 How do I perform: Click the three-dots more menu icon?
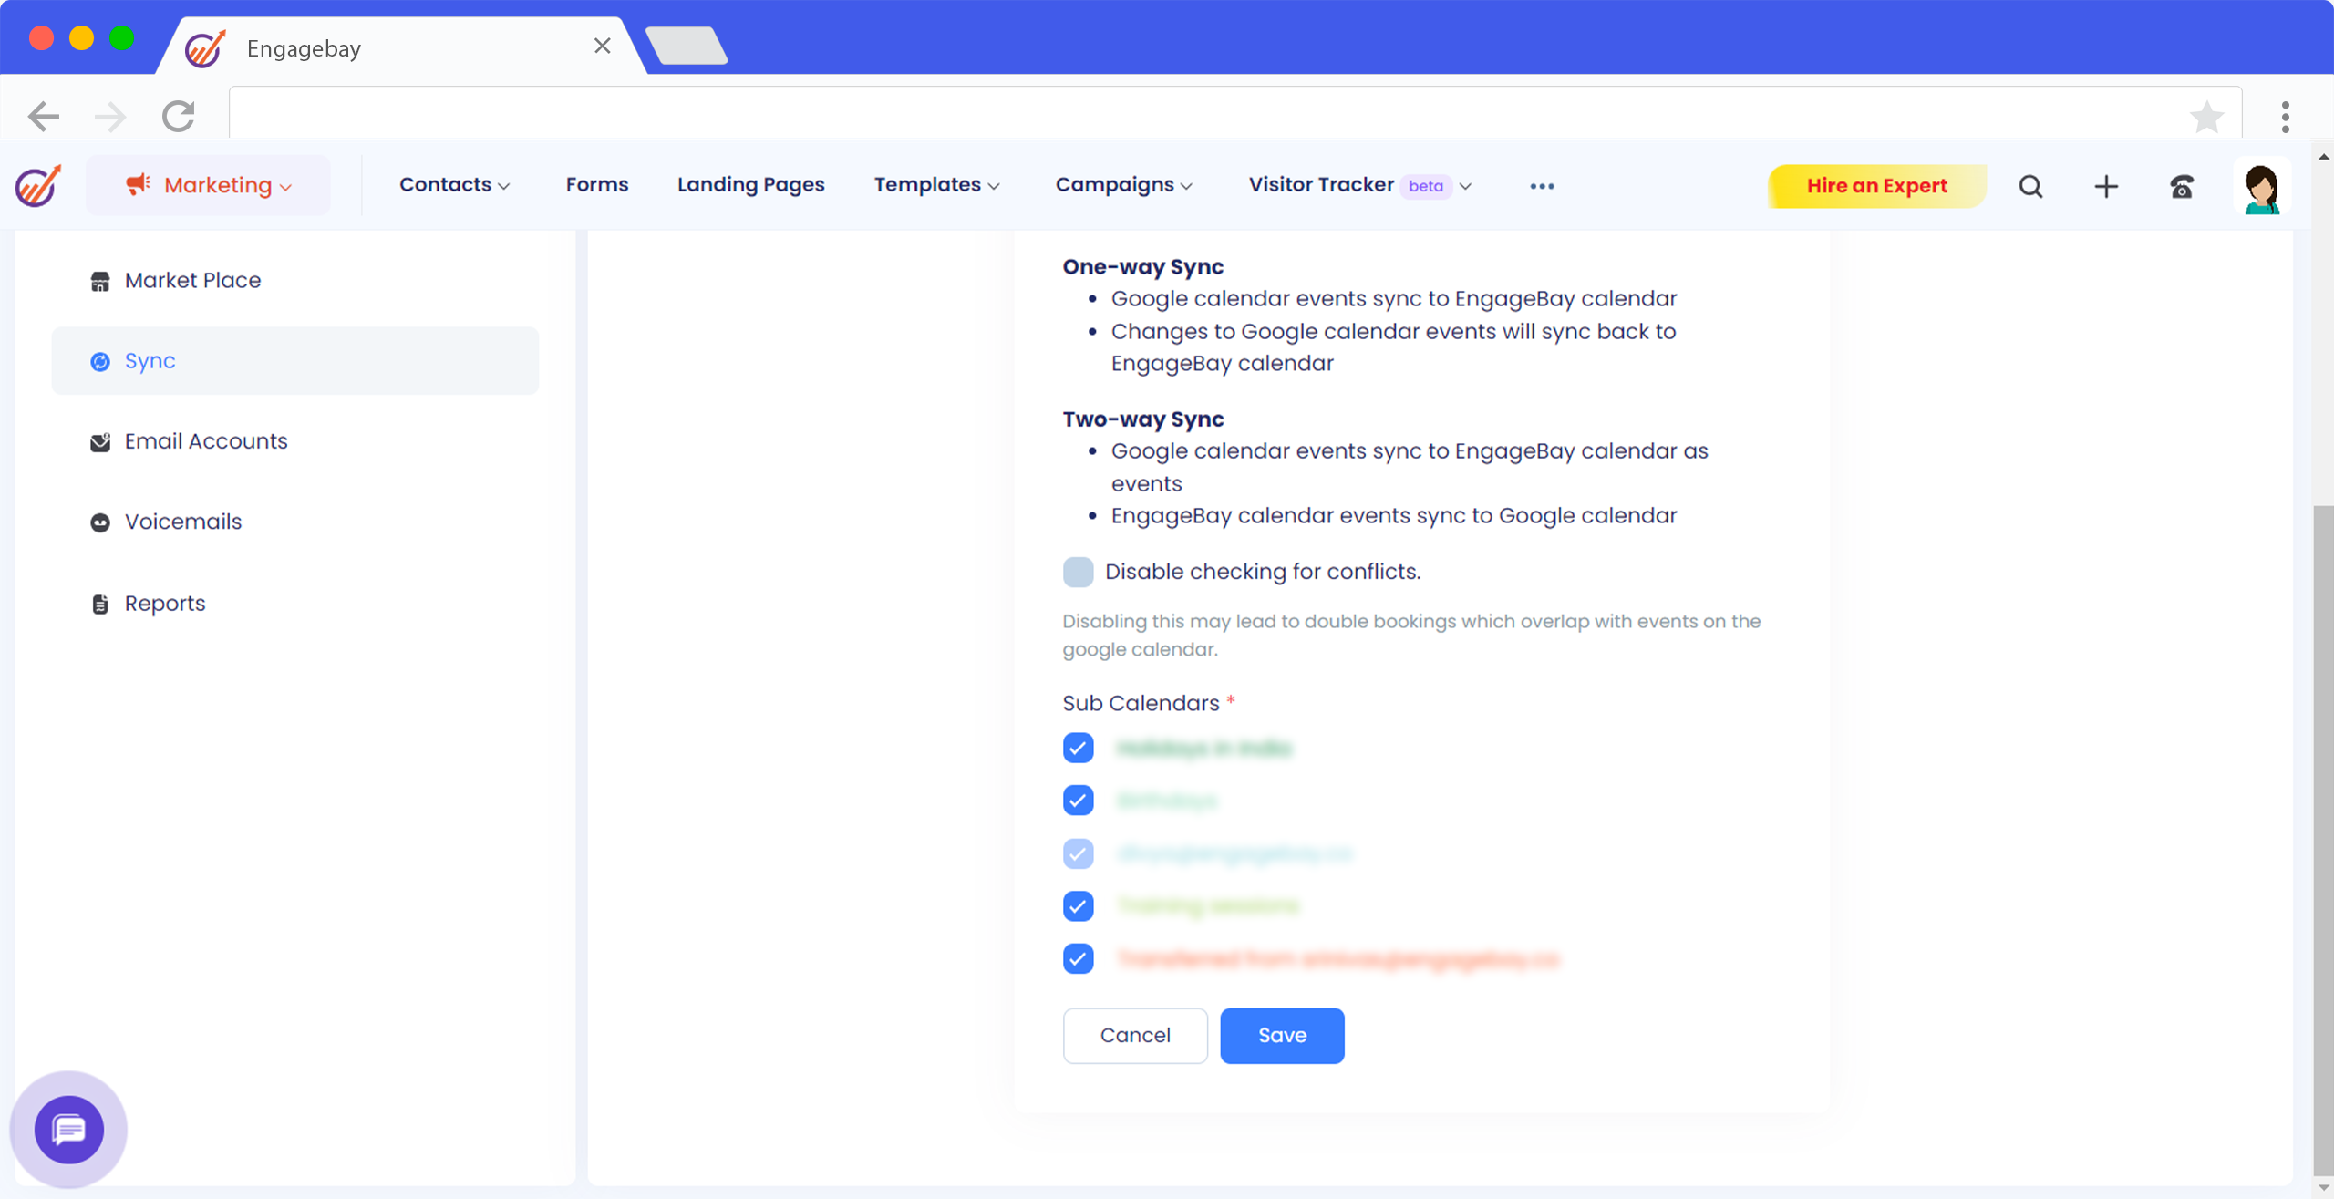[x=1542, y=186]
